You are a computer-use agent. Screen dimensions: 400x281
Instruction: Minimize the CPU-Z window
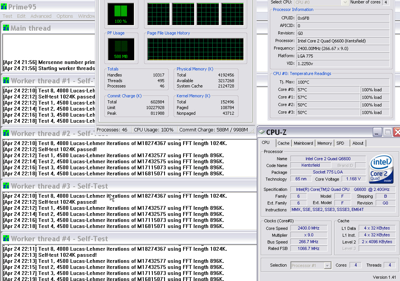377,132
